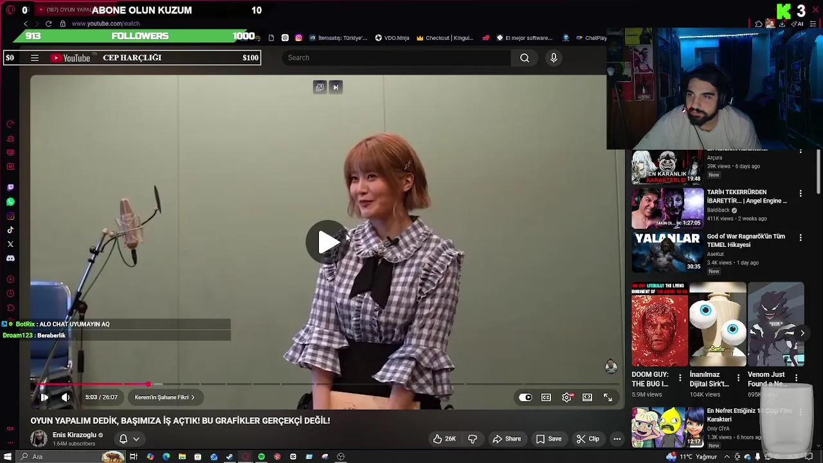Open YouTube hamburger guide menu
Screen dimensions: 823x463
(35, 58)
